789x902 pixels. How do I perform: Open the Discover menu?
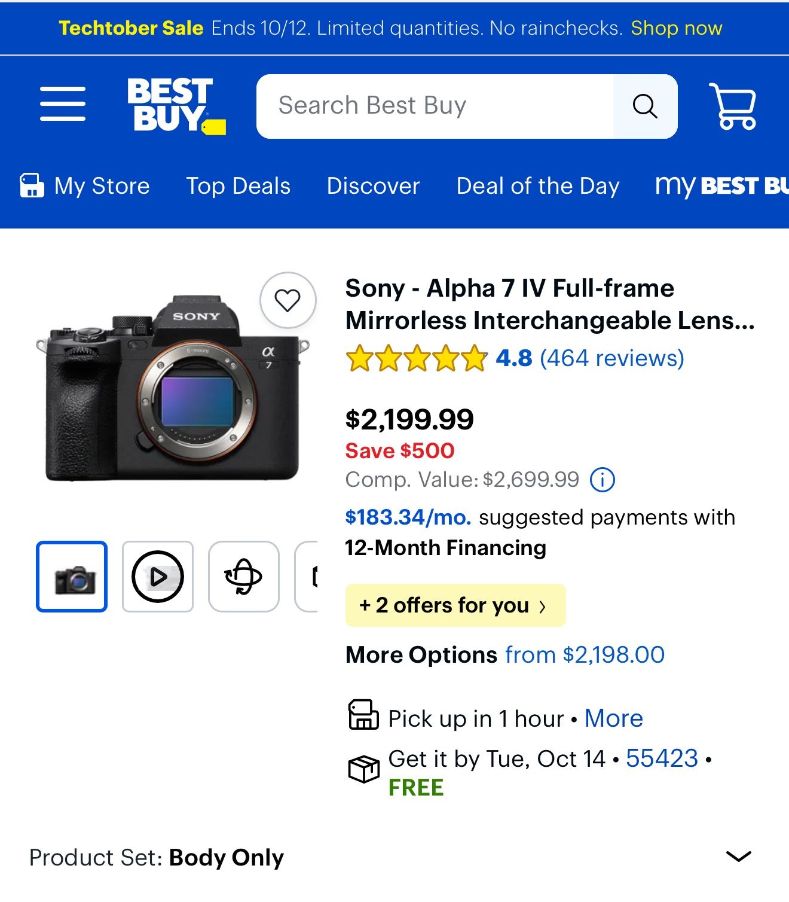(x=373, y=186)
